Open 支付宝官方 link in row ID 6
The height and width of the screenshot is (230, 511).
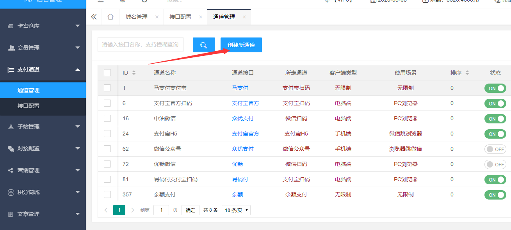point(246,103)
